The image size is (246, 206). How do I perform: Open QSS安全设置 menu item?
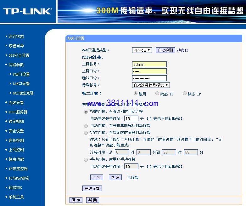19,55
